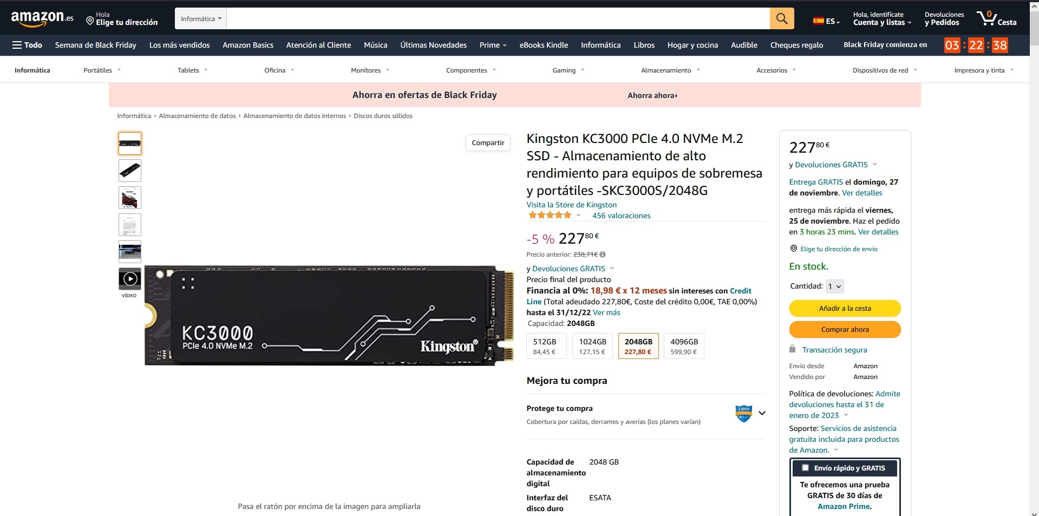This screenshot has width=1039, height=516.
Task: Open Los más vendidos tab
Action: (x=180, y=45)
